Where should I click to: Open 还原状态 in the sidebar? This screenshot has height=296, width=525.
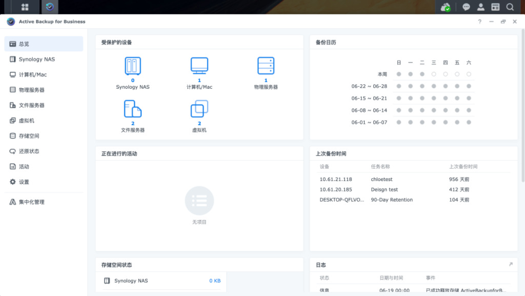[x=44, y=151]
